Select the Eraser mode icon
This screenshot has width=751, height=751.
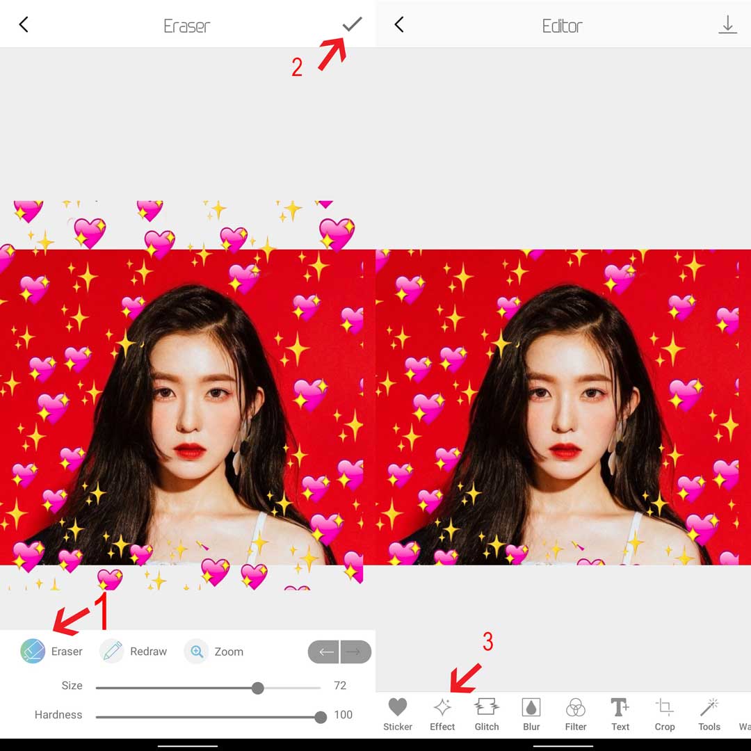(33, 651)
